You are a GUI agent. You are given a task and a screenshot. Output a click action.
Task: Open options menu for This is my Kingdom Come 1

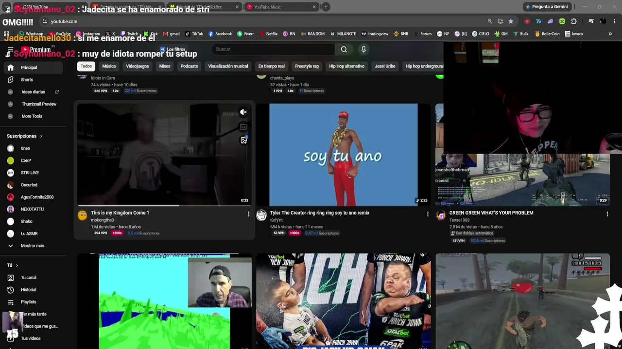pyautogui.click(x=248, y=214)
